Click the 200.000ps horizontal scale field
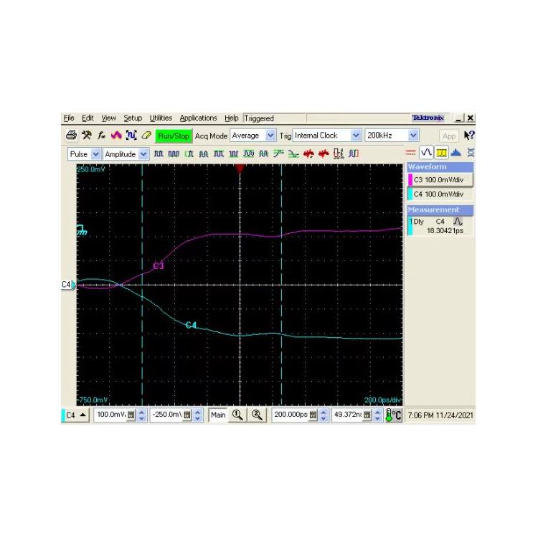 (x=289, y=415)
